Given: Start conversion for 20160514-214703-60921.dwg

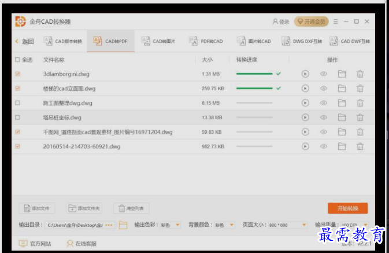Looking at the screenshot, I should pos(305,146).
